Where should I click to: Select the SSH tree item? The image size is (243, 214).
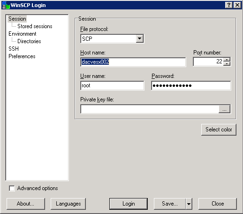click(14, 49)
